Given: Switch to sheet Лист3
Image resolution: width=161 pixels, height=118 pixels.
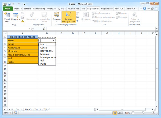Looking at the screenshot, I should click(x=38, y=109).
